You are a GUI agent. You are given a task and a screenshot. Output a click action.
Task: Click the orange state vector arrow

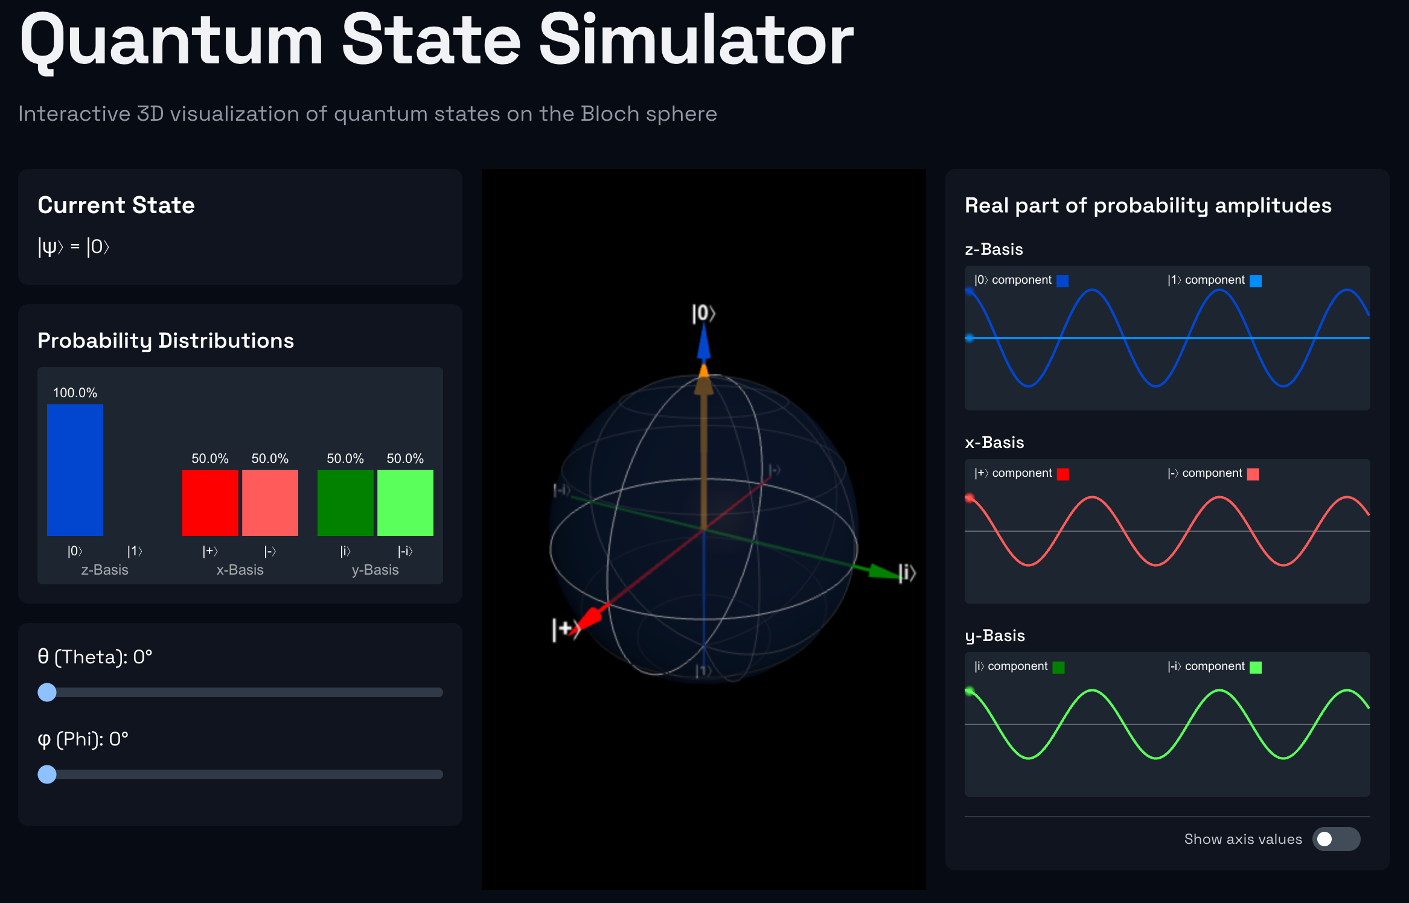tap(704, 447)
